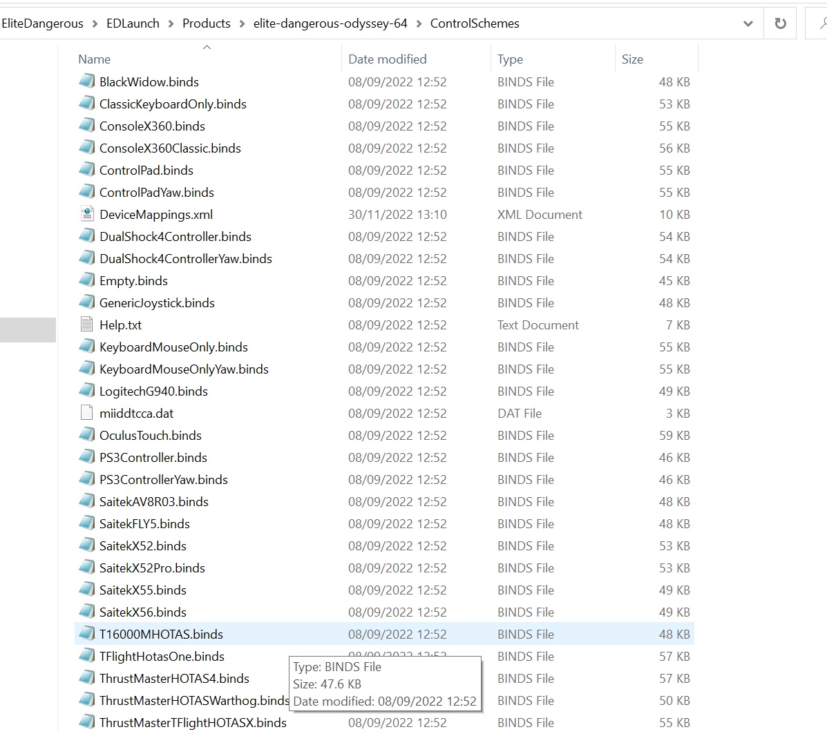Click the ControlSchemes breadcrumb segment

[x=475, y=23]
